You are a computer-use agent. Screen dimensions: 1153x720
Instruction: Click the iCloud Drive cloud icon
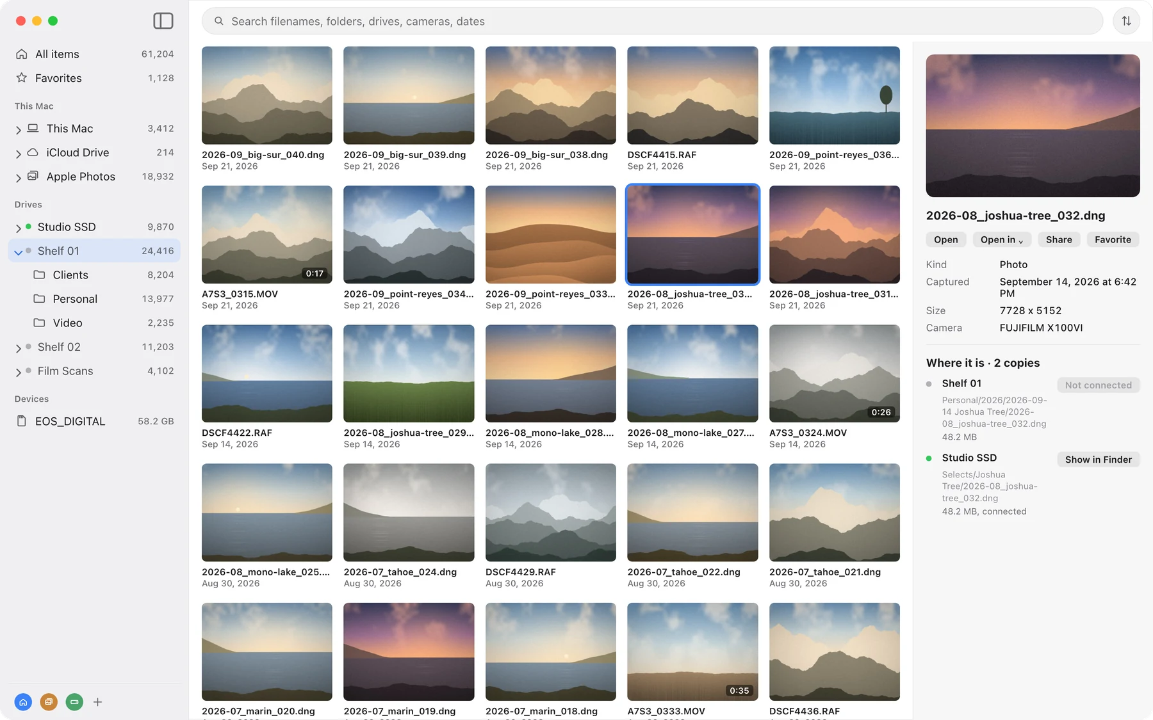[x=33, y=152]
